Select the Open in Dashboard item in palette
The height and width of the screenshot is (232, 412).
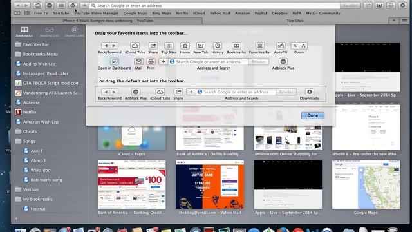pyautogui.click(x=115, y=64)
